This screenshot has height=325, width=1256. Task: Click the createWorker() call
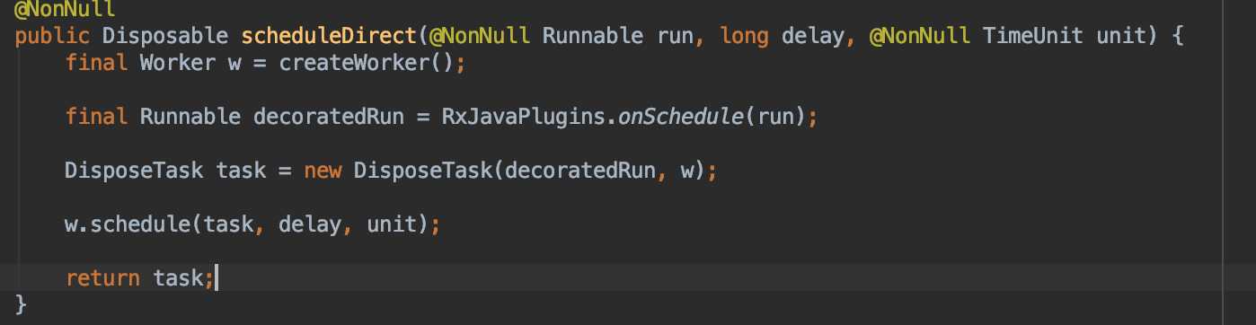[367, 64]
